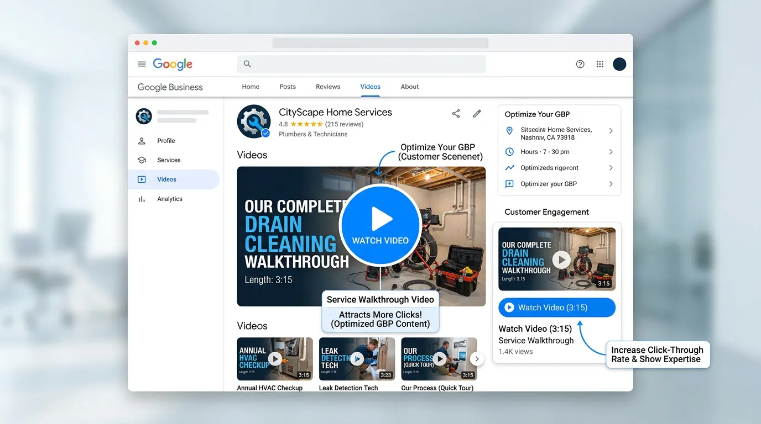Click Our Process (Quick Tour) title

[x=437, y=388]
